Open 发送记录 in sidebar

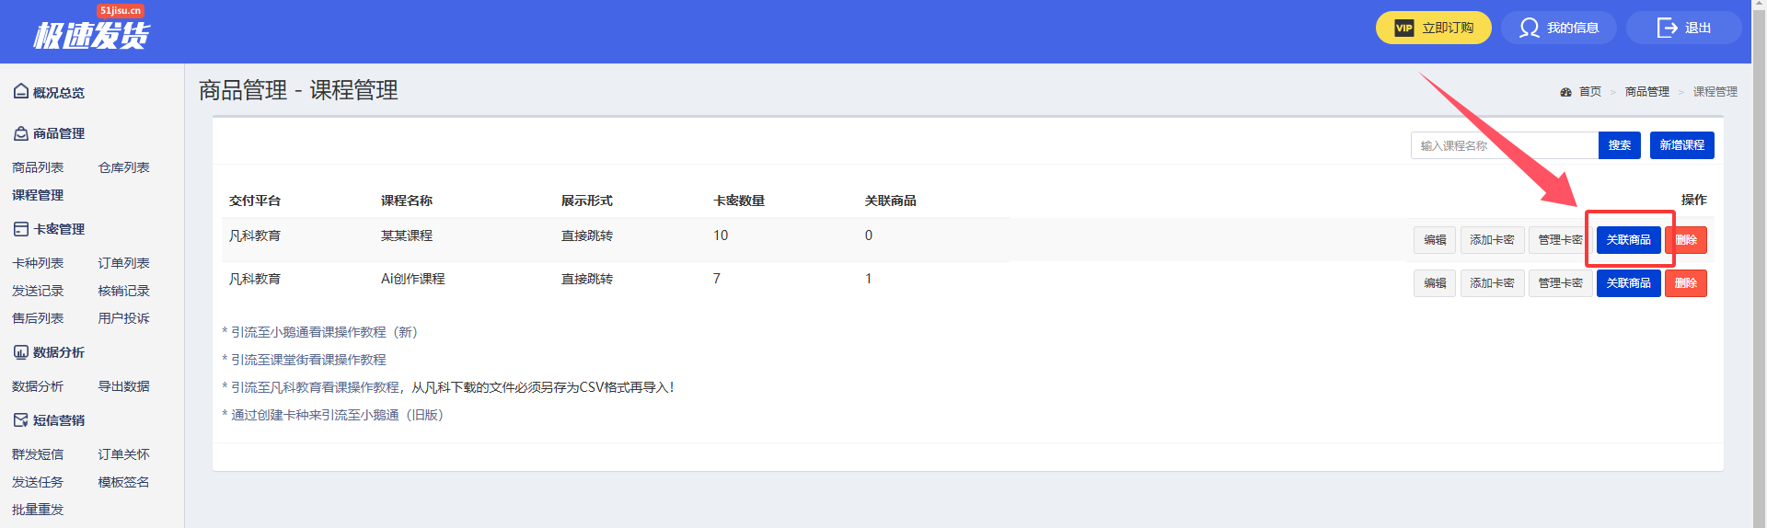[x=38, y=291]
